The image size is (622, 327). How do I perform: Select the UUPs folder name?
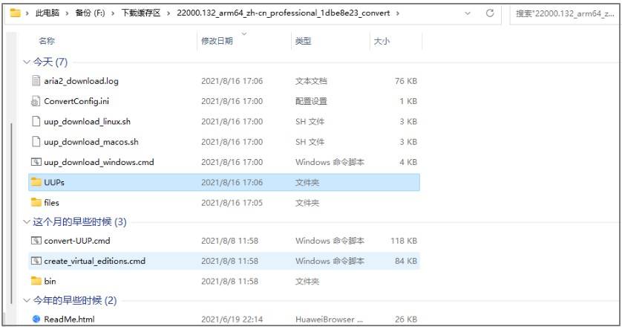click(54, 182)
